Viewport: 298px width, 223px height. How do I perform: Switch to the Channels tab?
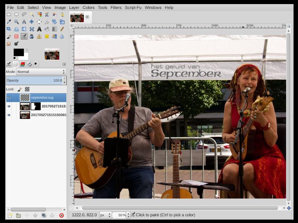(23, 64)
